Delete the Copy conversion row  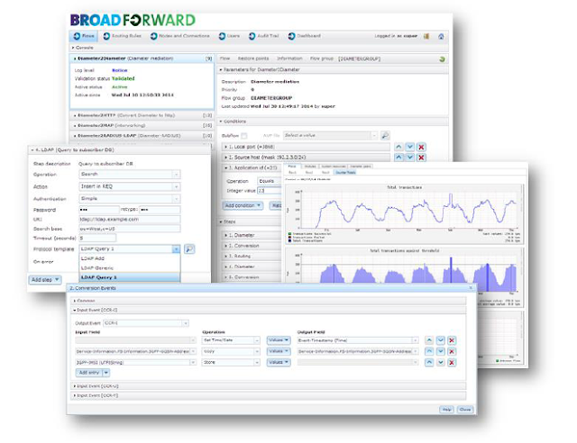452,351
